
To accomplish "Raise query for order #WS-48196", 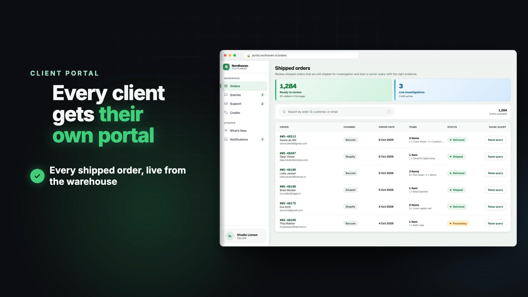I will point(495,173).
